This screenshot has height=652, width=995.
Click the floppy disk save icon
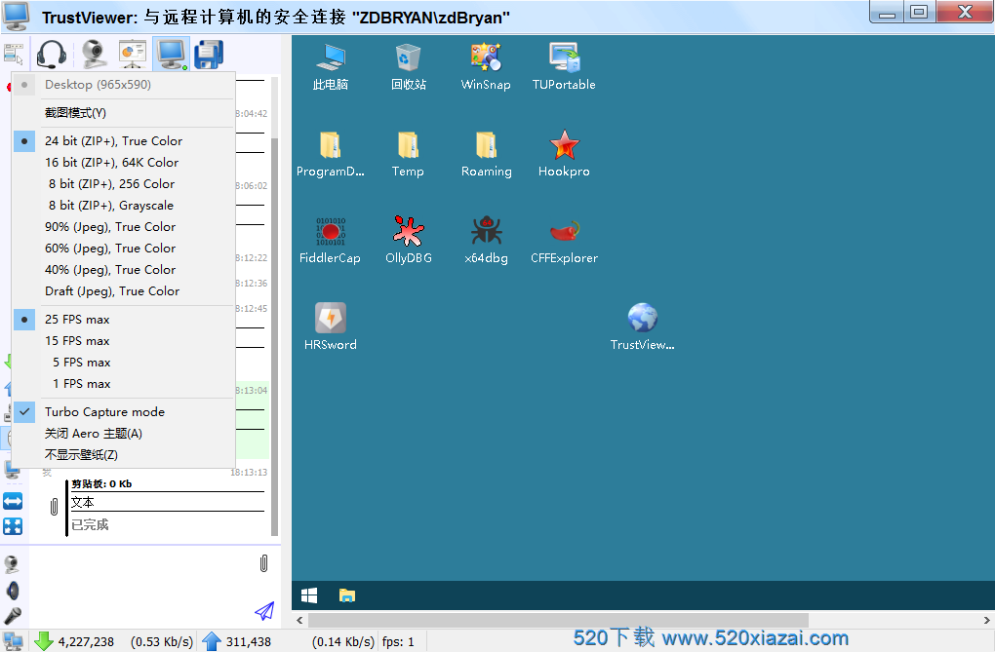209,54
